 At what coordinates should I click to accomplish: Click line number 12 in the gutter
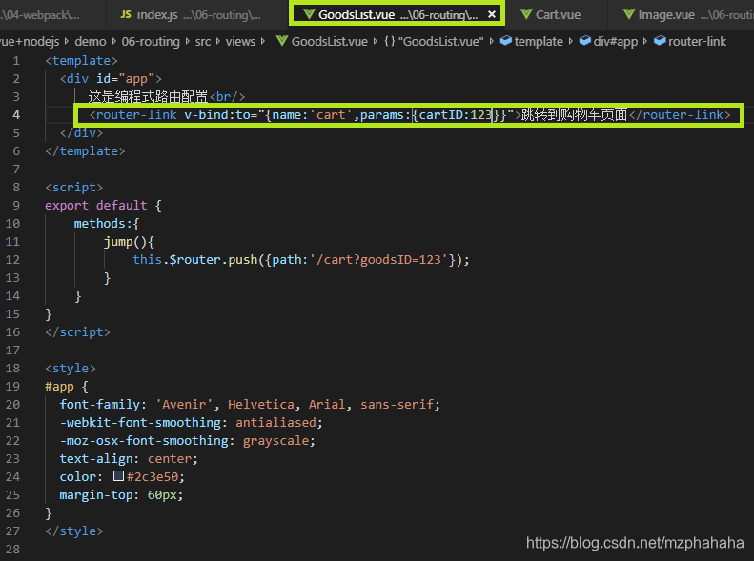coord(12,260)
